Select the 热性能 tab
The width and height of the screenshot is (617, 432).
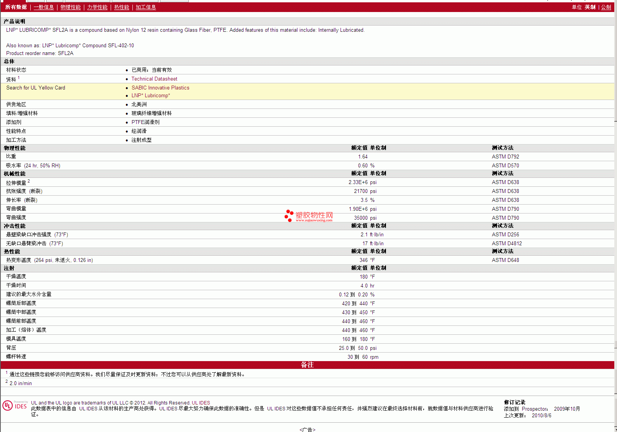(x=122, y=7)
